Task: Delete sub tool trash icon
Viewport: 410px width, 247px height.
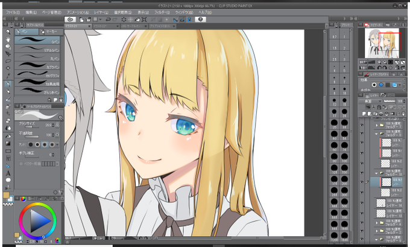Action: tap(61, 100)
